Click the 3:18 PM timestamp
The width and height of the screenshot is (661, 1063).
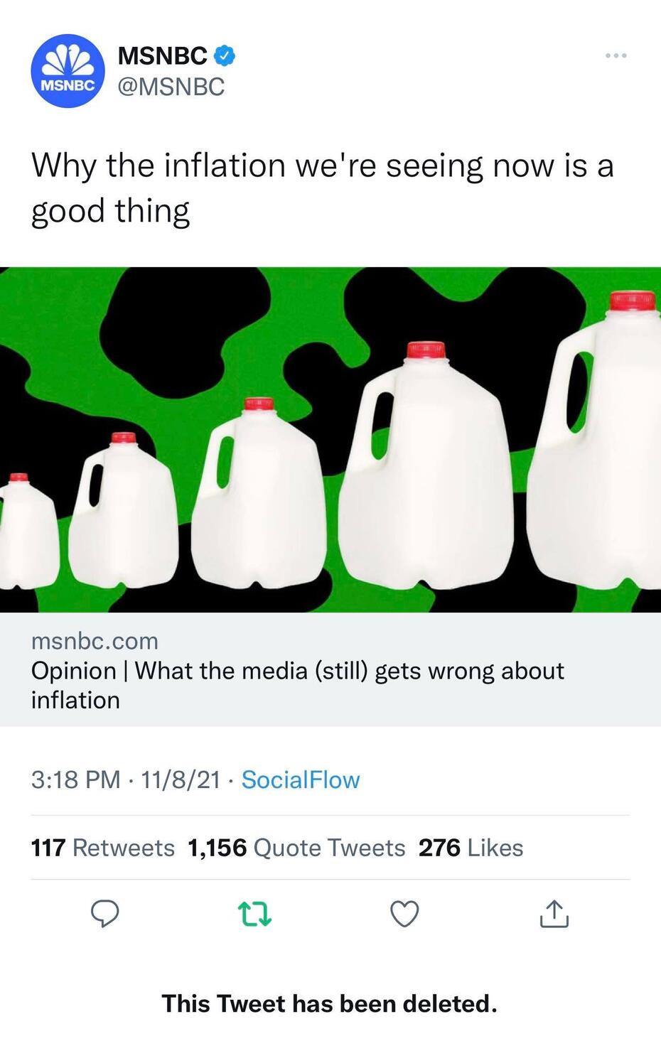(75, 779)
